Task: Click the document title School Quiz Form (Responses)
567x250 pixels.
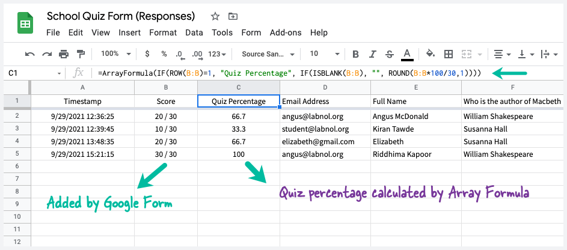Action: click(x=121, y=16)
